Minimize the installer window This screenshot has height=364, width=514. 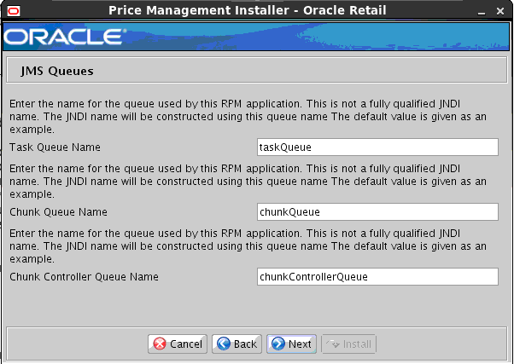coord(482,12)
